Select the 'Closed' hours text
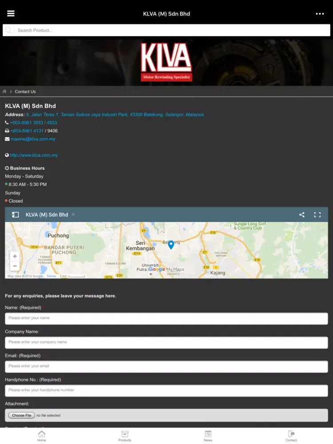This screenshot has width=333, height=444. [16, 201]
